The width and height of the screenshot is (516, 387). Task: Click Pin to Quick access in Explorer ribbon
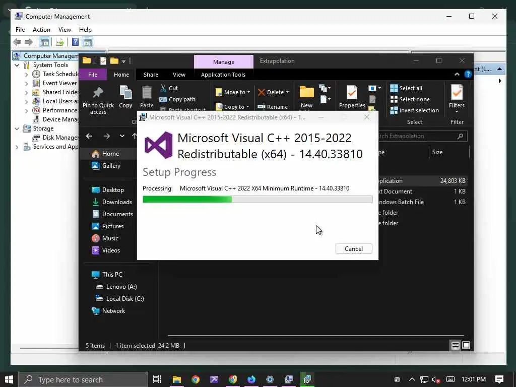98,101
